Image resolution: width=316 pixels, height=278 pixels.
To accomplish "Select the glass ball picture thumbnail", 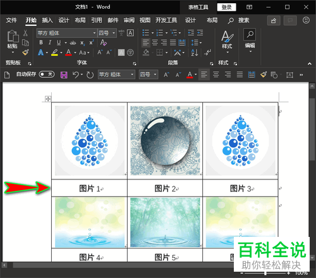I will coord(165,140).
